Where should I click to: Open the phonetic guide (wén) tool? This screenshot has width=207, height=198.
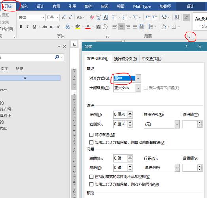[x=99, y=17]
